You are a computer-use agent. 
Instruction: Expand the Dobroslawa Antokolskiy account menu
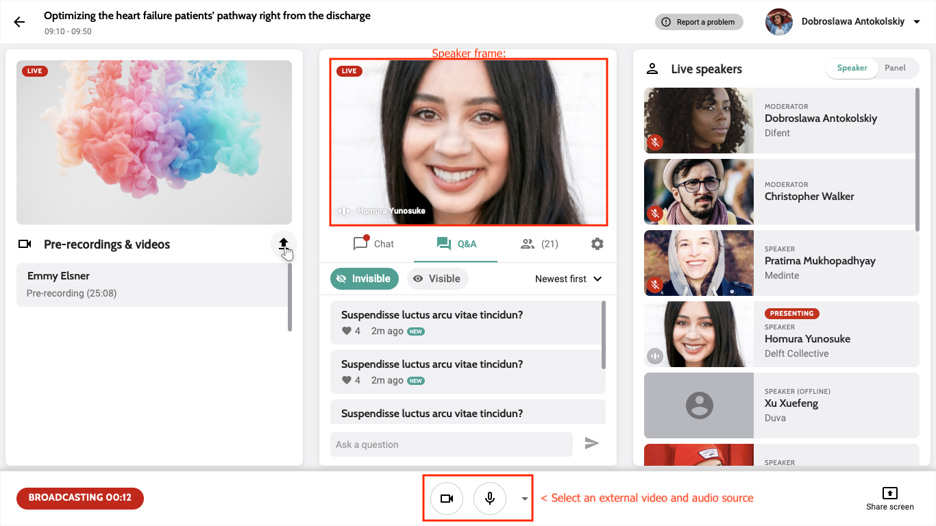click(917, 22)
